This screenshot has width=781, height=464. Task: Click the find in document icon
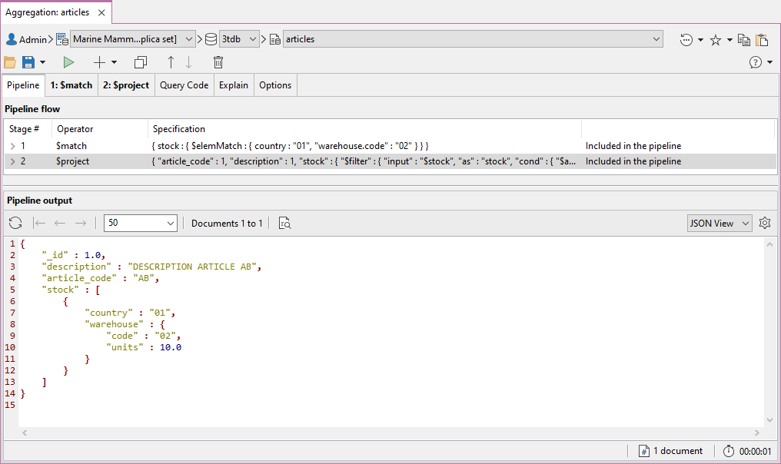(x=285, y=223)
